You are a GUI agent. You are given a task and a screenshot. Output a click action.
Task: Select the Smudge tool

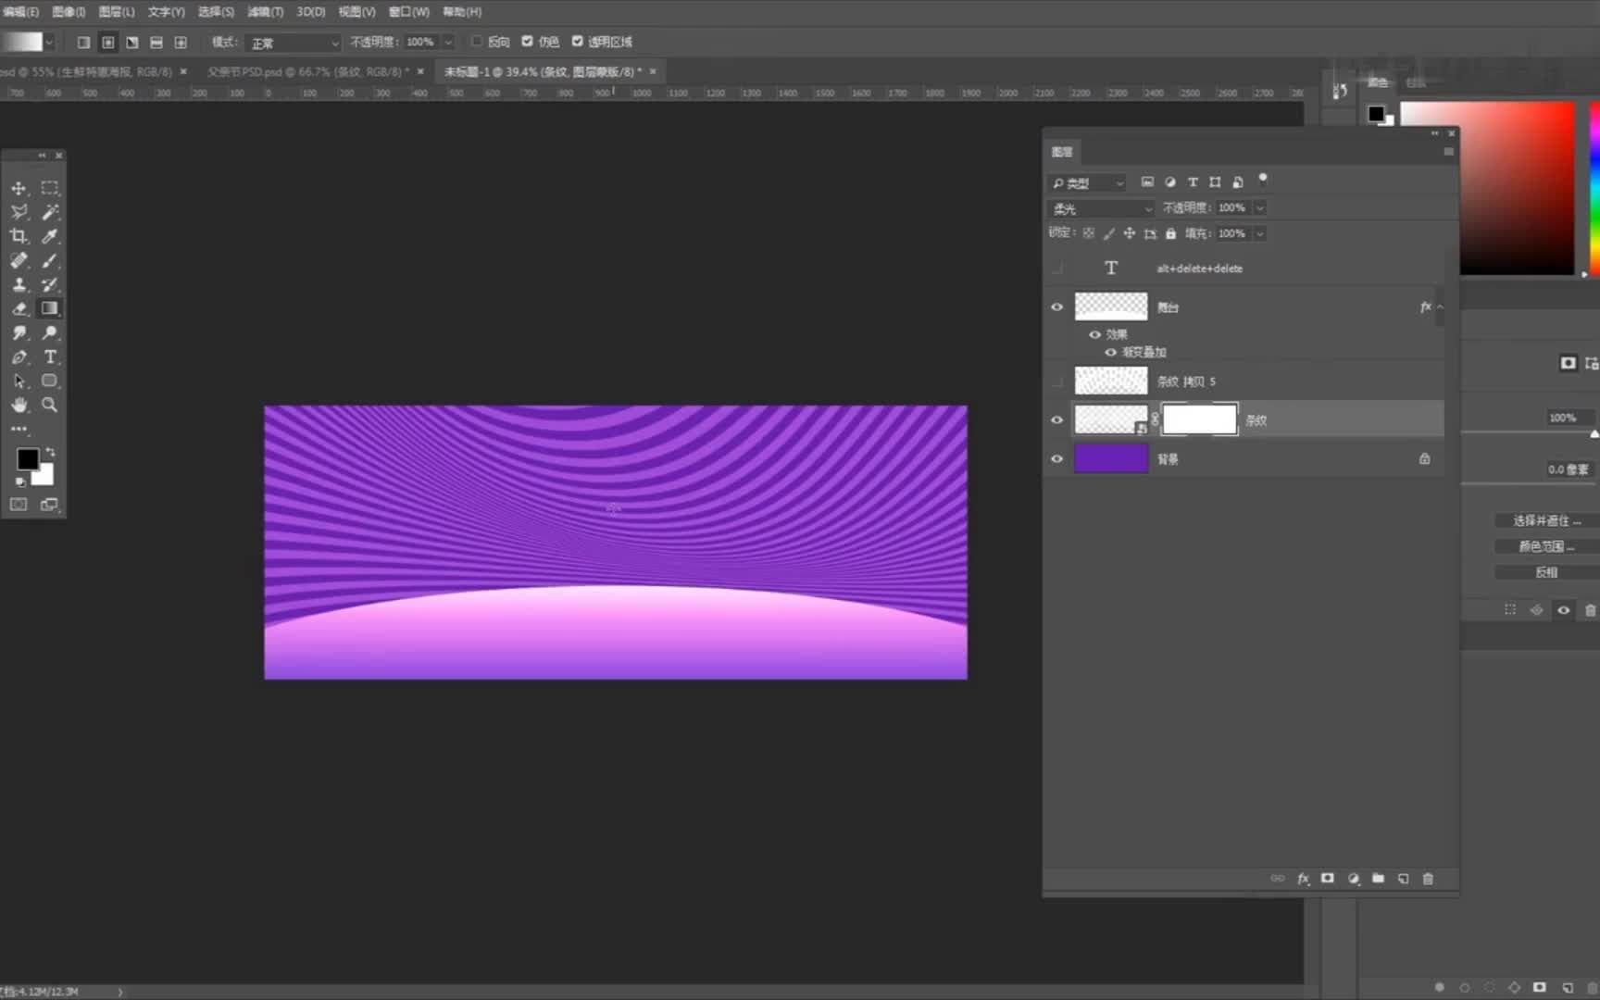point(19,332)
